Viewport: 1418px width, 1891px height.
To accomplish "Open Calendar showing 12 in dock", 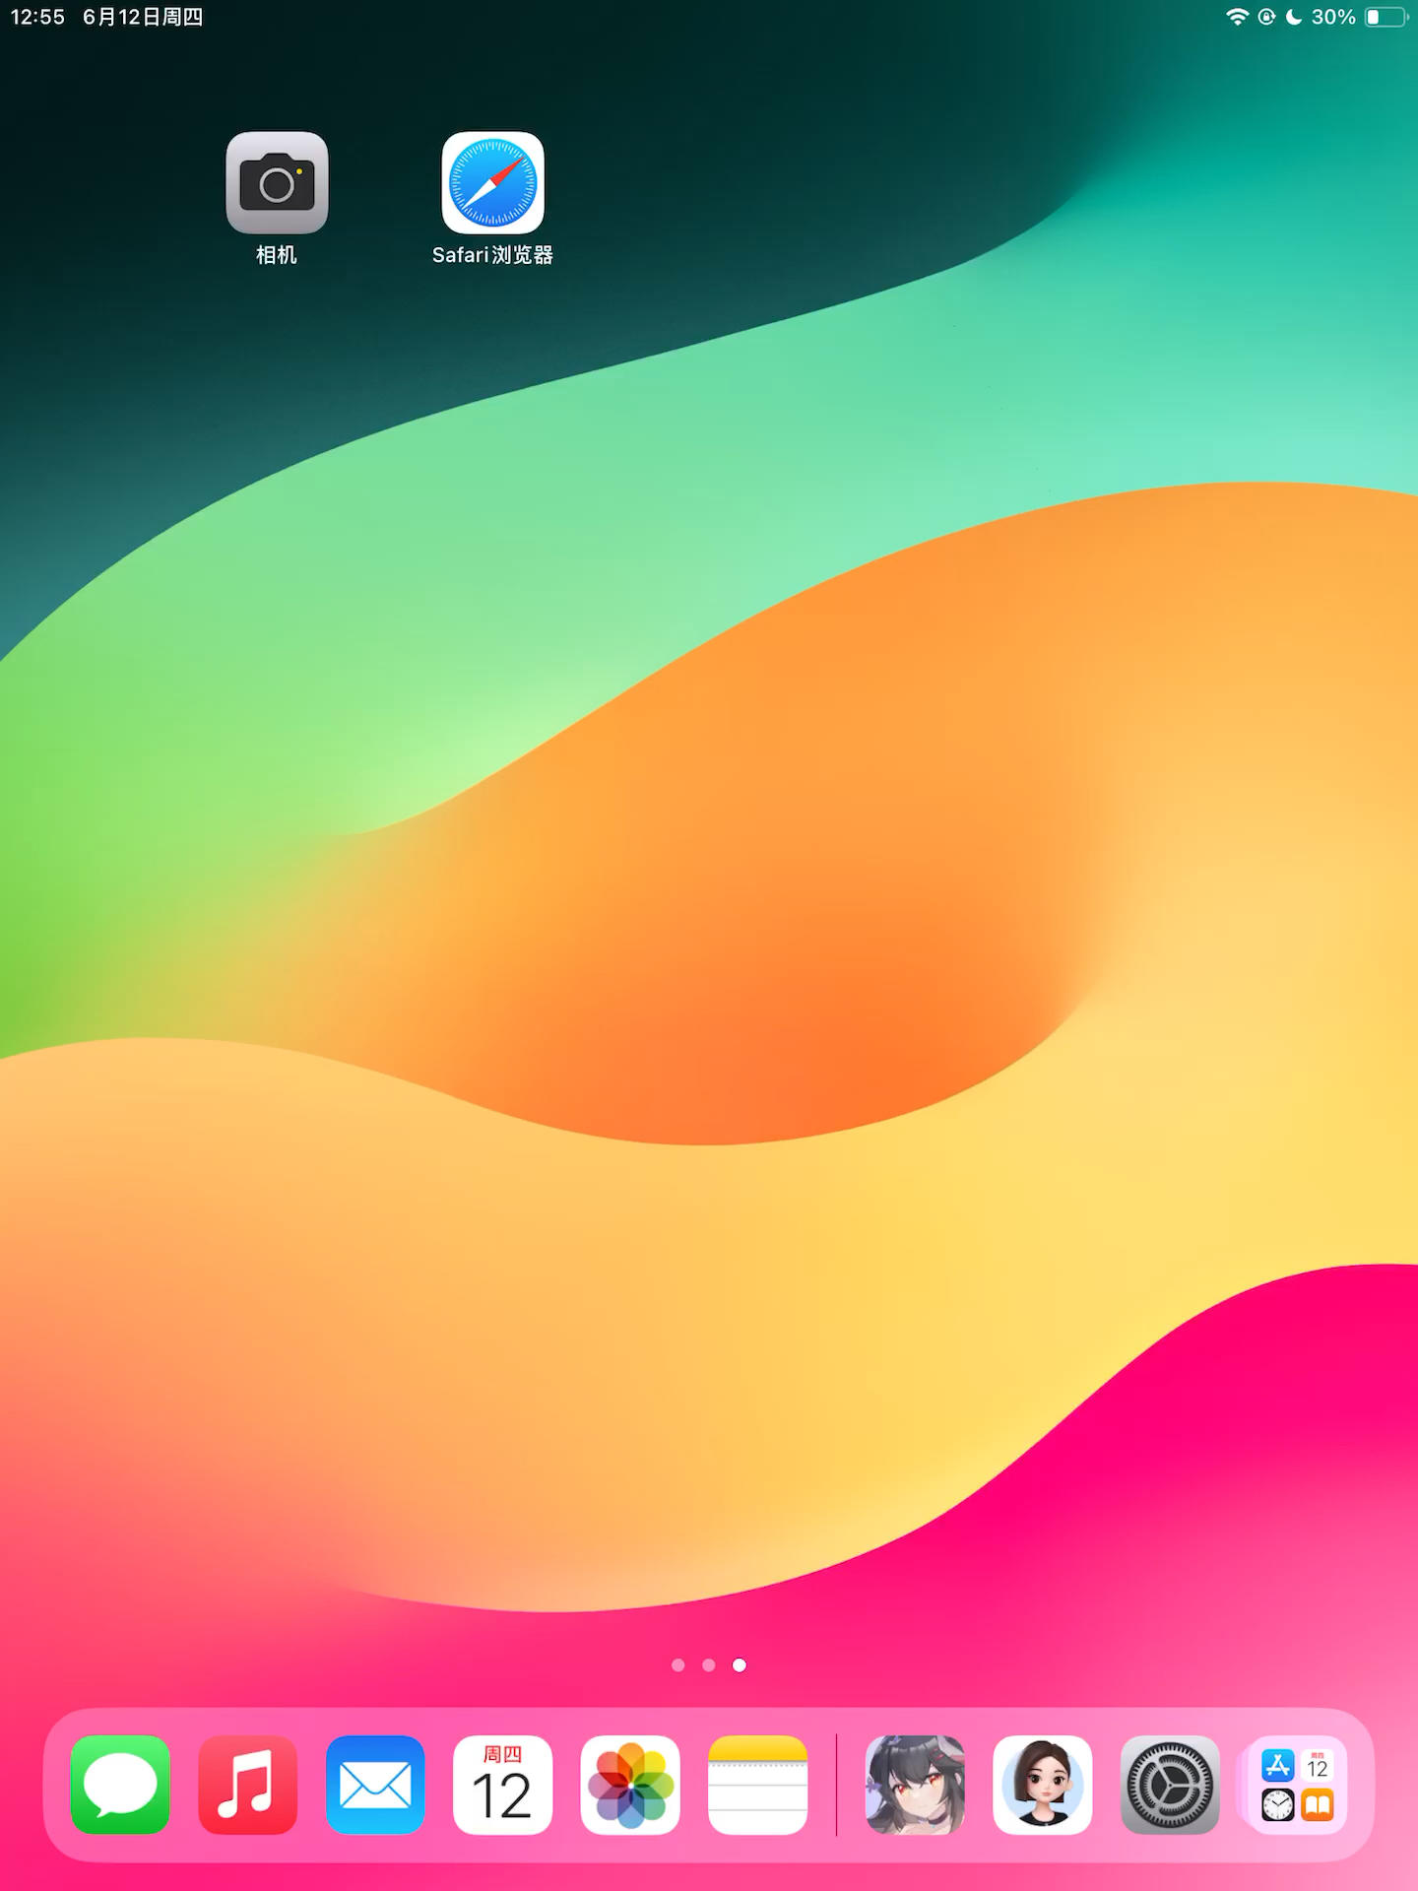I will tap(502, 1785).
